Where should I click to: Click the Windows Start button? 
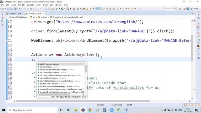pos(3,110)
